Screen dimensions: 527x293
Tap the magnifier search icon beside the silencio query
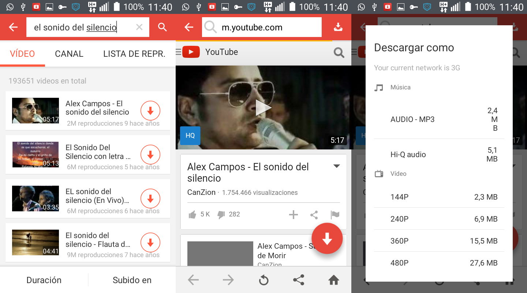click(162, 27)
